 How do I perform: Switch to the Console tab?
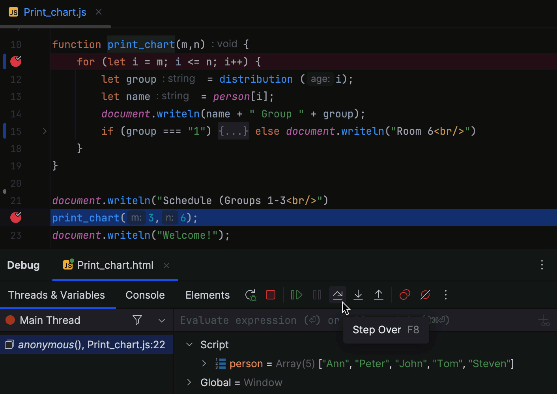(x=145, y=295)
